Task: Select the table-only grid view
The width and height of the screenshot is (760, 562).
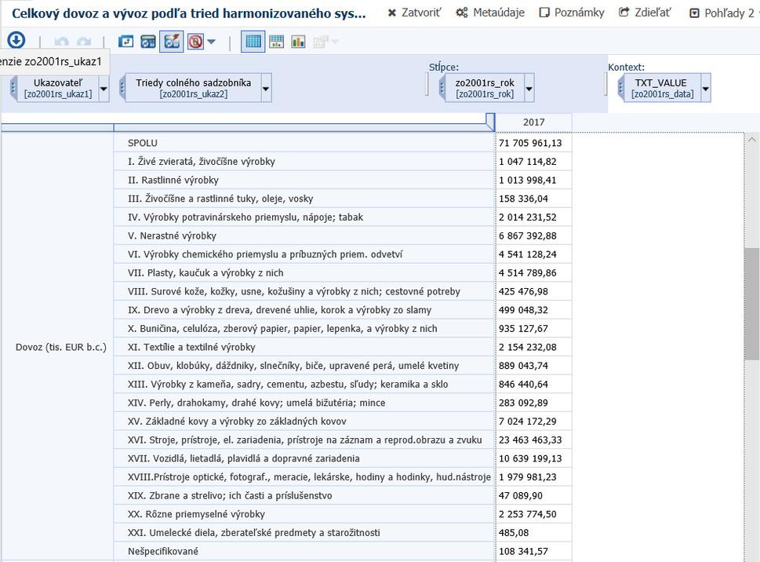Action: 253,42
